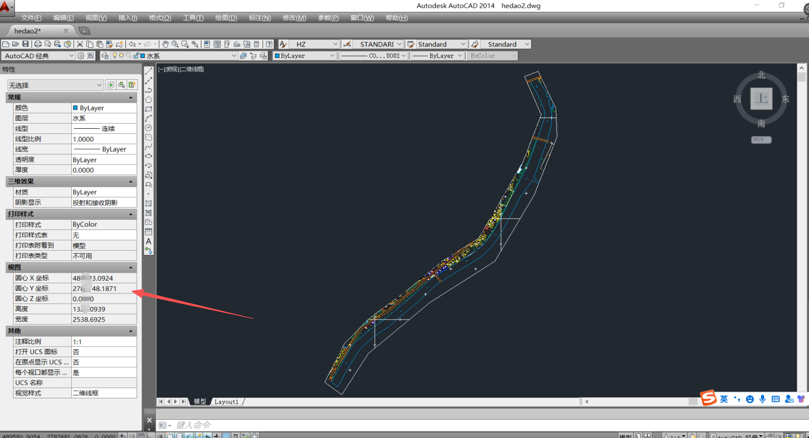Collapse the 常规 properties section
Screen dimensions: 809x438
point(131,97)
